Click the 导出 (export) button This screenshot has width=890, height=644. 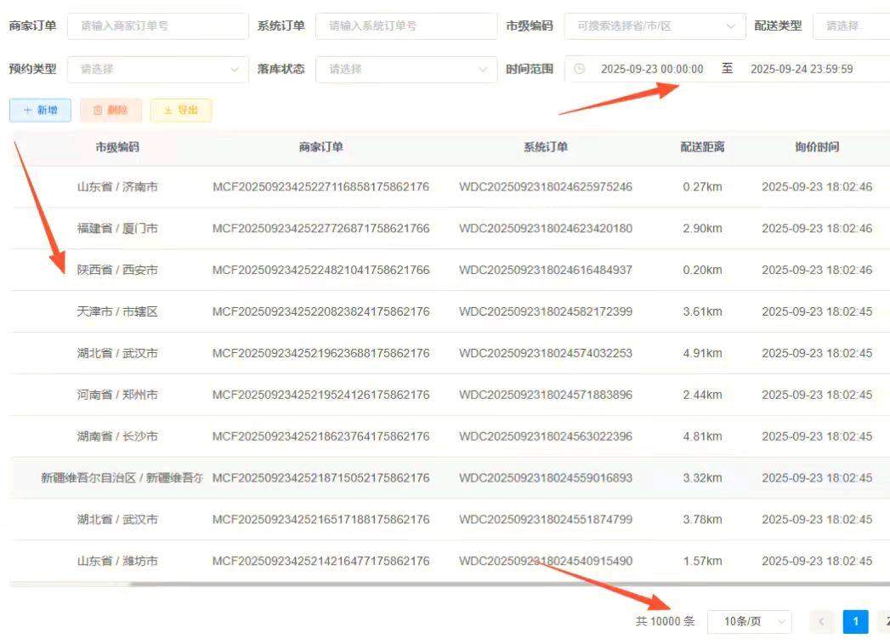180,110
